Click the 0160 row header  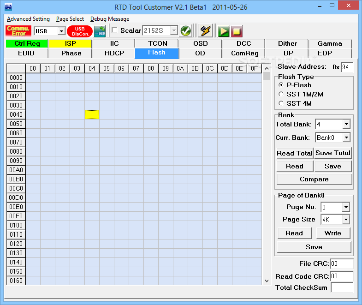[x=16, y=281]
